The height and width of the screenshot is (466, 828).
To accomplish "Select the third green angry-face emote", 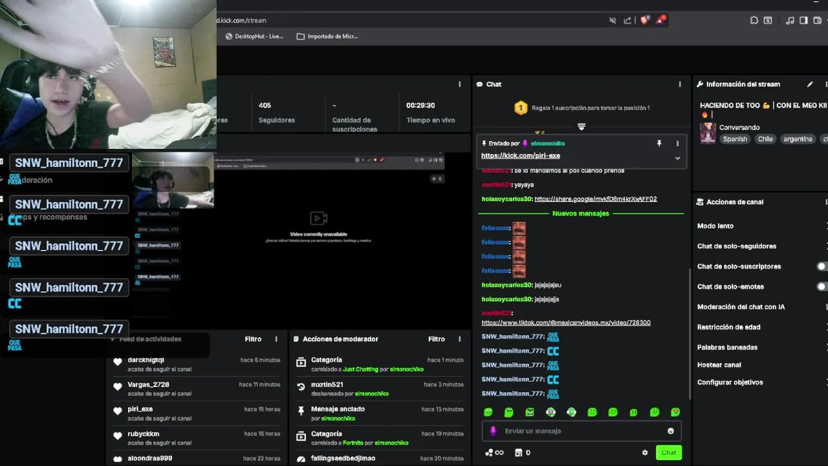I will pos(530,412).
